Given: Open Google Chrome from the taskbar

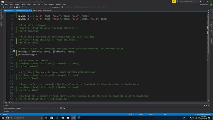Looking at the screenshot, I should pos(63,118).
